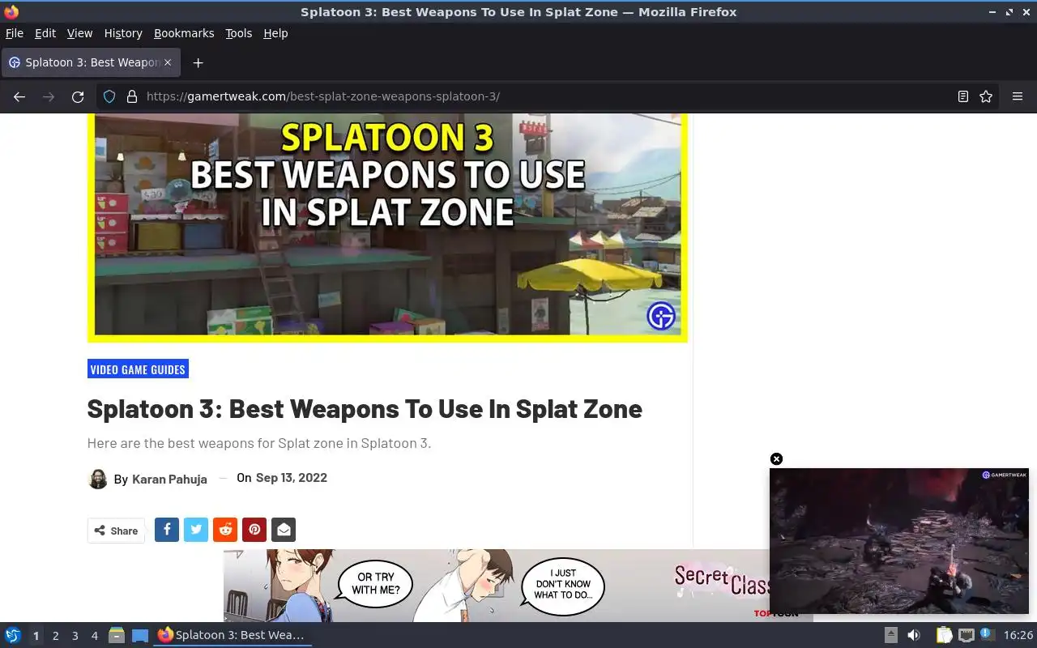The height and width of the screenshot is (648, 1037).
Task: Click the article headline text
Action: coord(365,409)
